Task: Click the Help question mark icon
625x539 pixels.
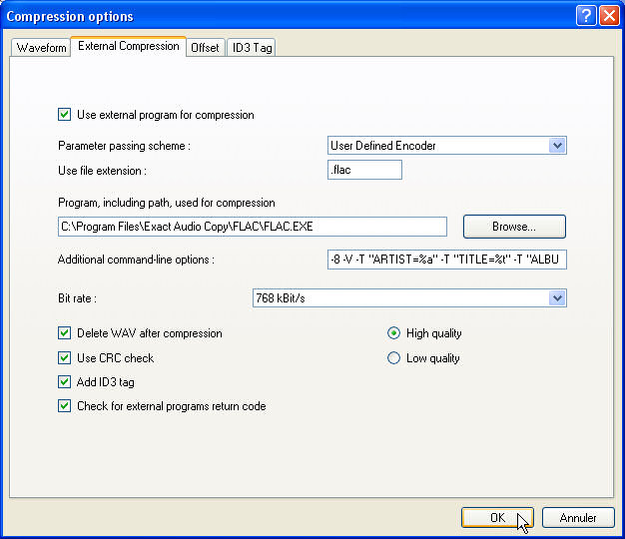Action: click(x=587, y=16)
